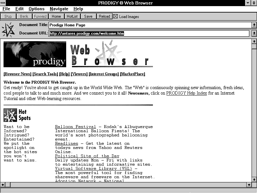Open the Navigate menu

59,9
